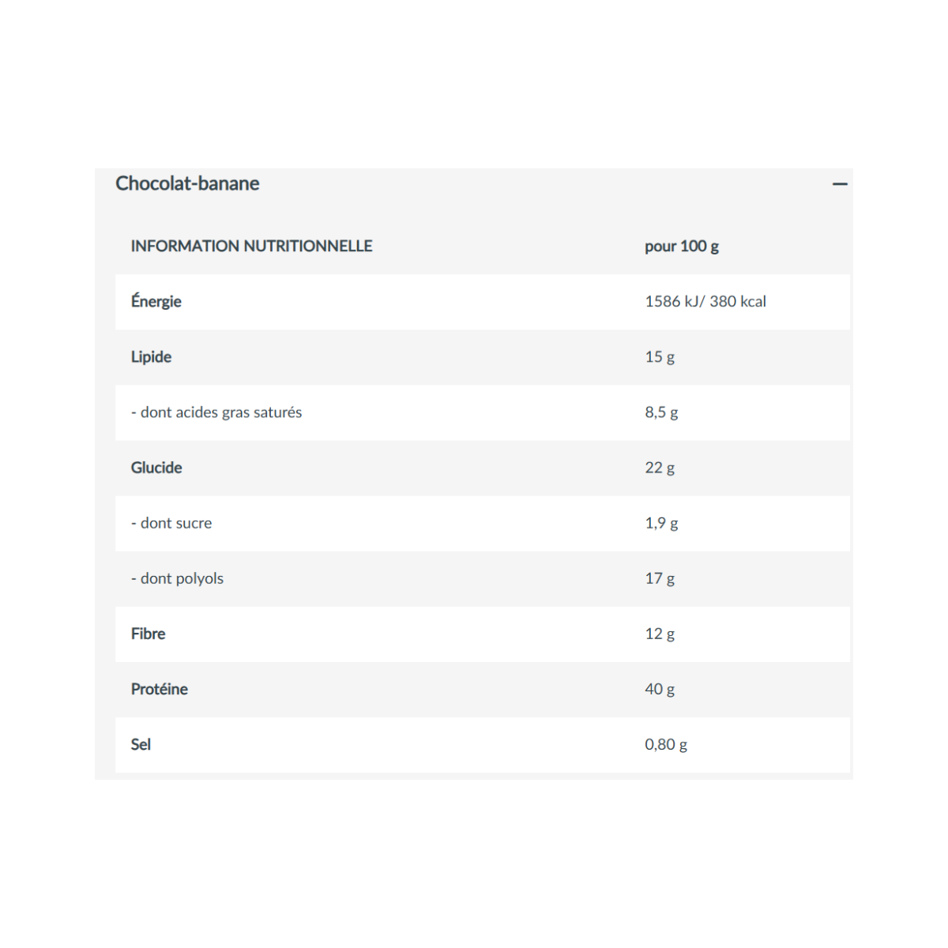Click the 15 g lipide value

click(660, 357)
